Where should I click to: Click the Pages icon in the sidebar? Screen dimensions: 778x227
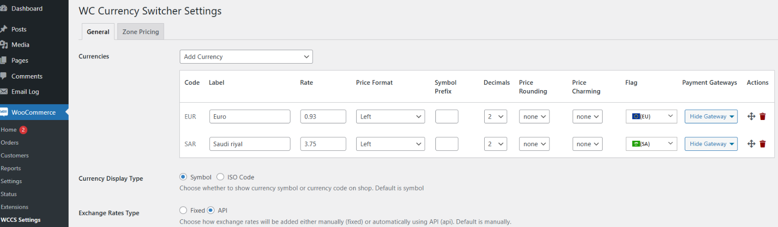[x=3, y=61]
